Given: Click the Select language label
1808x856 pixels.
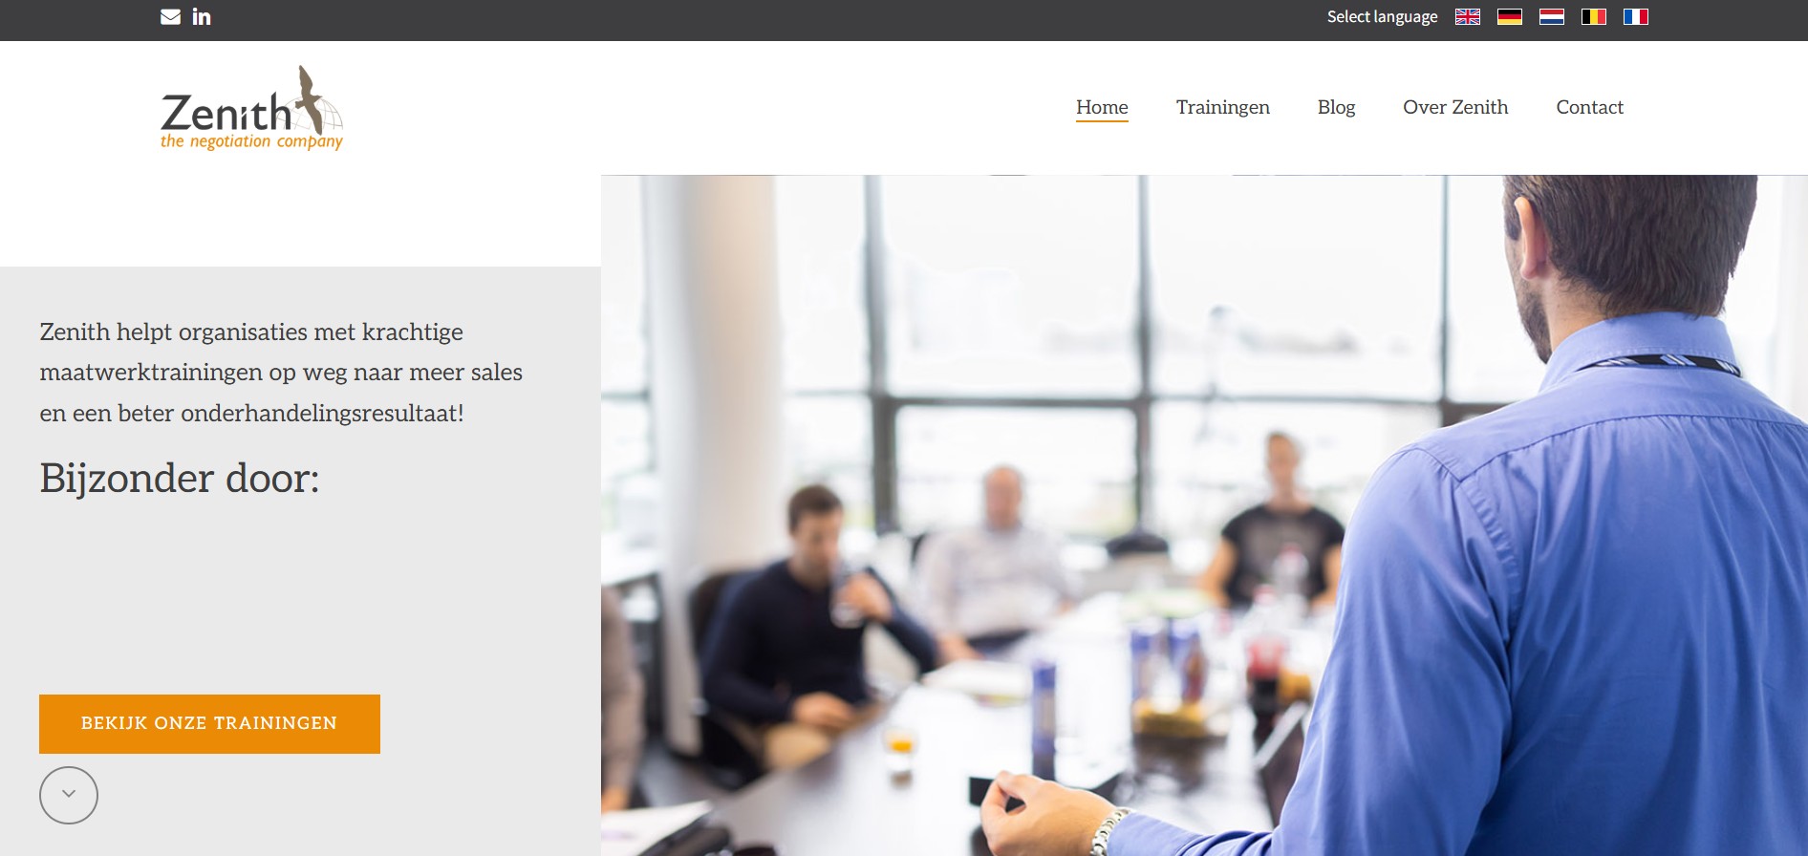Looking at the screenshot, I should 1382,16.
